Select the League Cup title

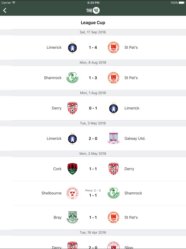click(93, 23)
